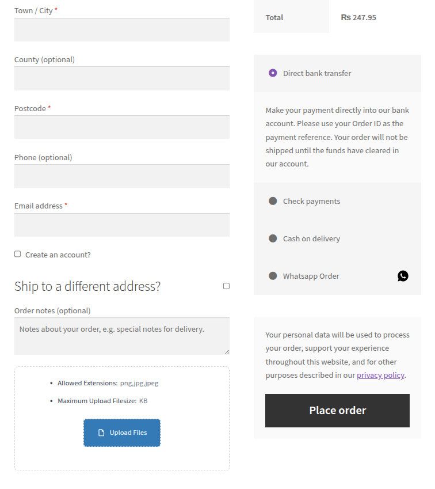Enable Ship to a different address checkbox

point(226,286)
